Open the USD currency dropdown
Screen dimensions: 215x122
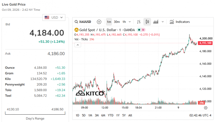54,17
